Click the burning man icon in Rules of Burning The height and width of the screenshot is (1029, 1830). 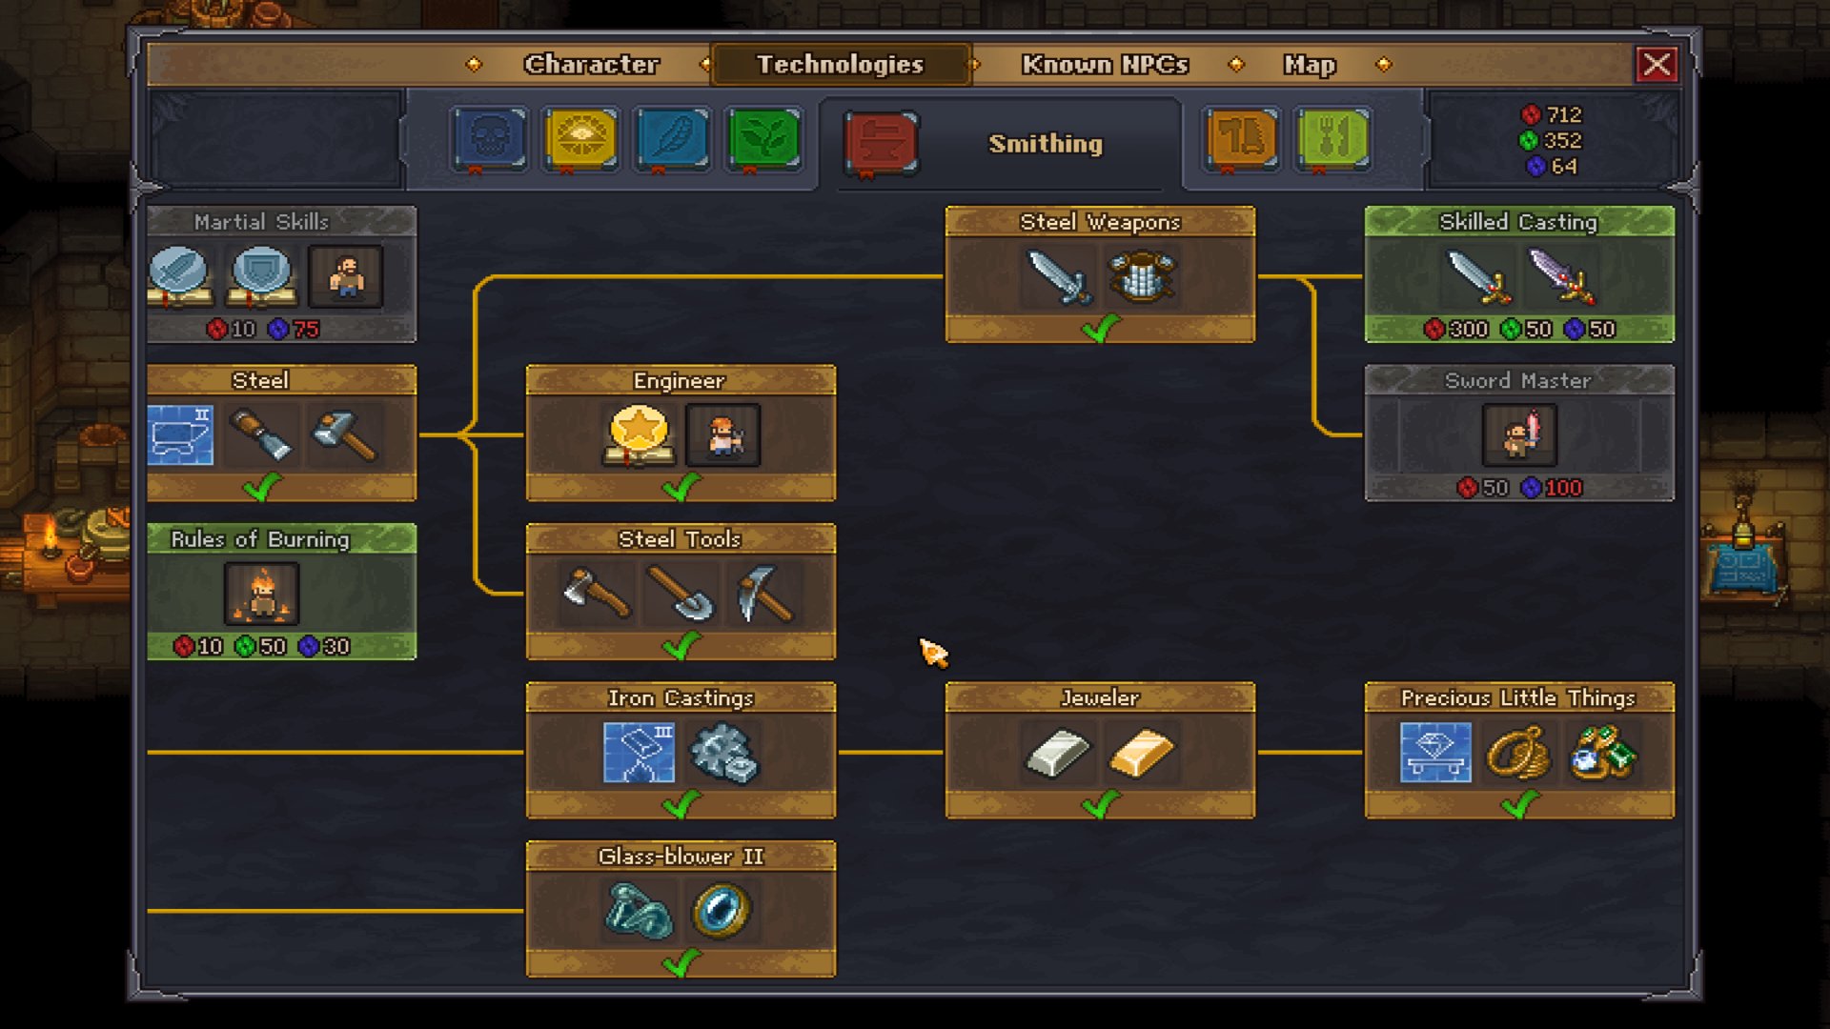pyautogui.click(x=262, y=594)
